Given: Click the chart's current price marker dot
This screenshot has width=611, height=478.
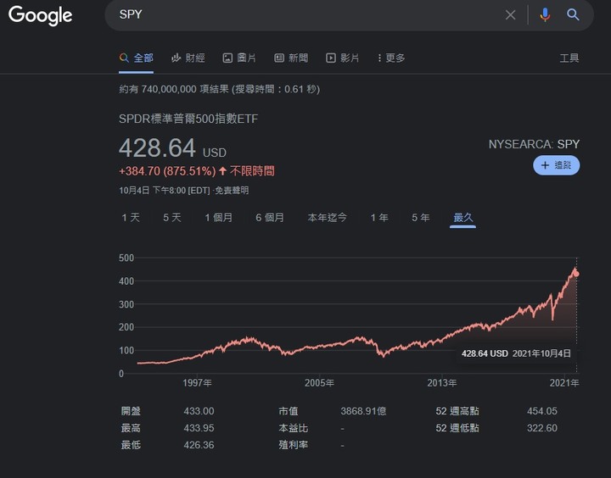Looking at the screenshot, I should click(576, 274).
